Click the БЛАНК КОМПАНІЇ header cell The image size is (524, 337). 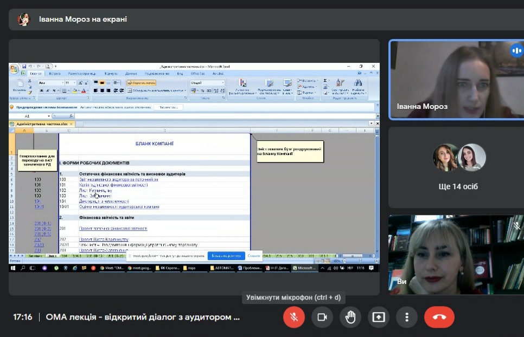[155, 144]
